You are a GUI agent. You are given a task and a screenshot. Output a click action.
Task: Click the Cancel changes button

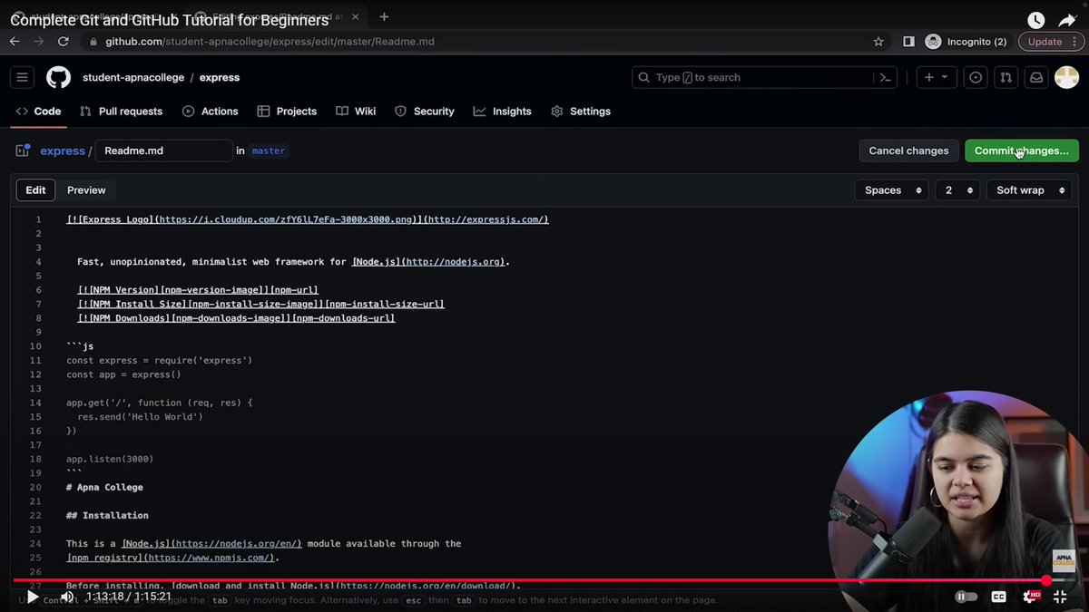[908, 151]
